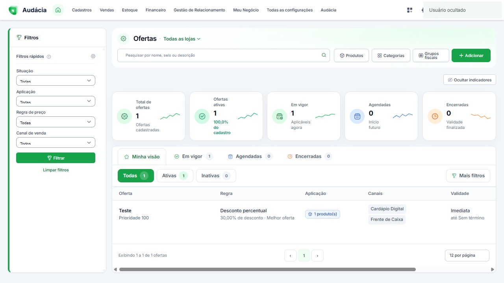Click the Ofertas ativas checkmark icon

pyautogui.click(x=202, y=116)
